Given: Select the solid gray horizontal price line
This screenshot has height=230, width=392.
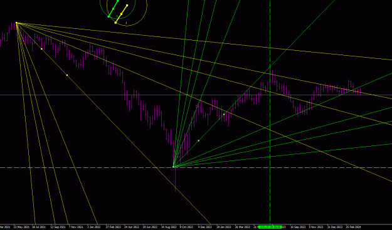Looking at the screenshot, I should pos(196,95).
